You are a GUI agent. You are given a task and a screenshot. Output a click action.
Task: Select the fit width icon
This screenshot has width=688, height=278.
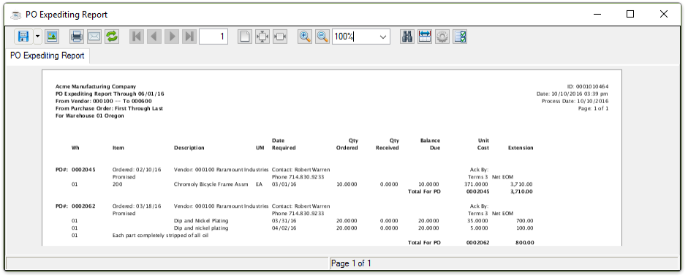click(280, 37)
